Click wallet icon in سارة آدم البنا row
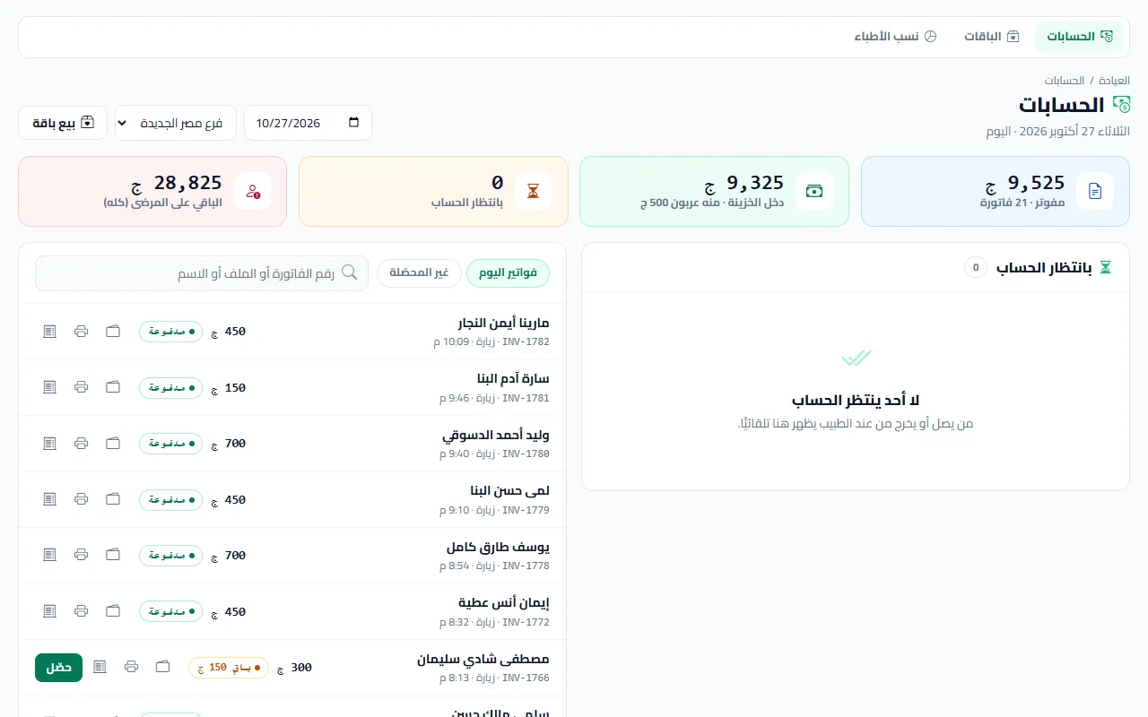 tap(113, 387)
